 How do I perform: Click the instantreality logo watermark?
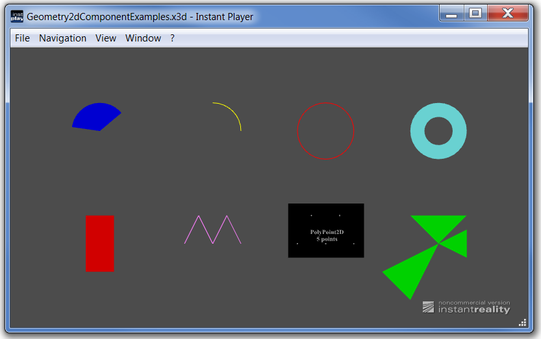click(x=466, y=307)
